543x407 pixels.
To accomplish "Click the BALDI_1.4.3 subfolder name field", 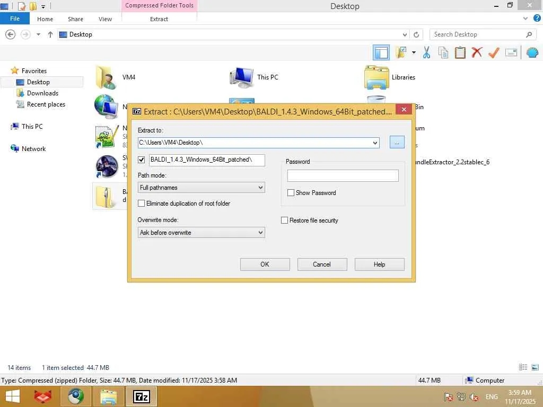I will [x=207, y=160].
